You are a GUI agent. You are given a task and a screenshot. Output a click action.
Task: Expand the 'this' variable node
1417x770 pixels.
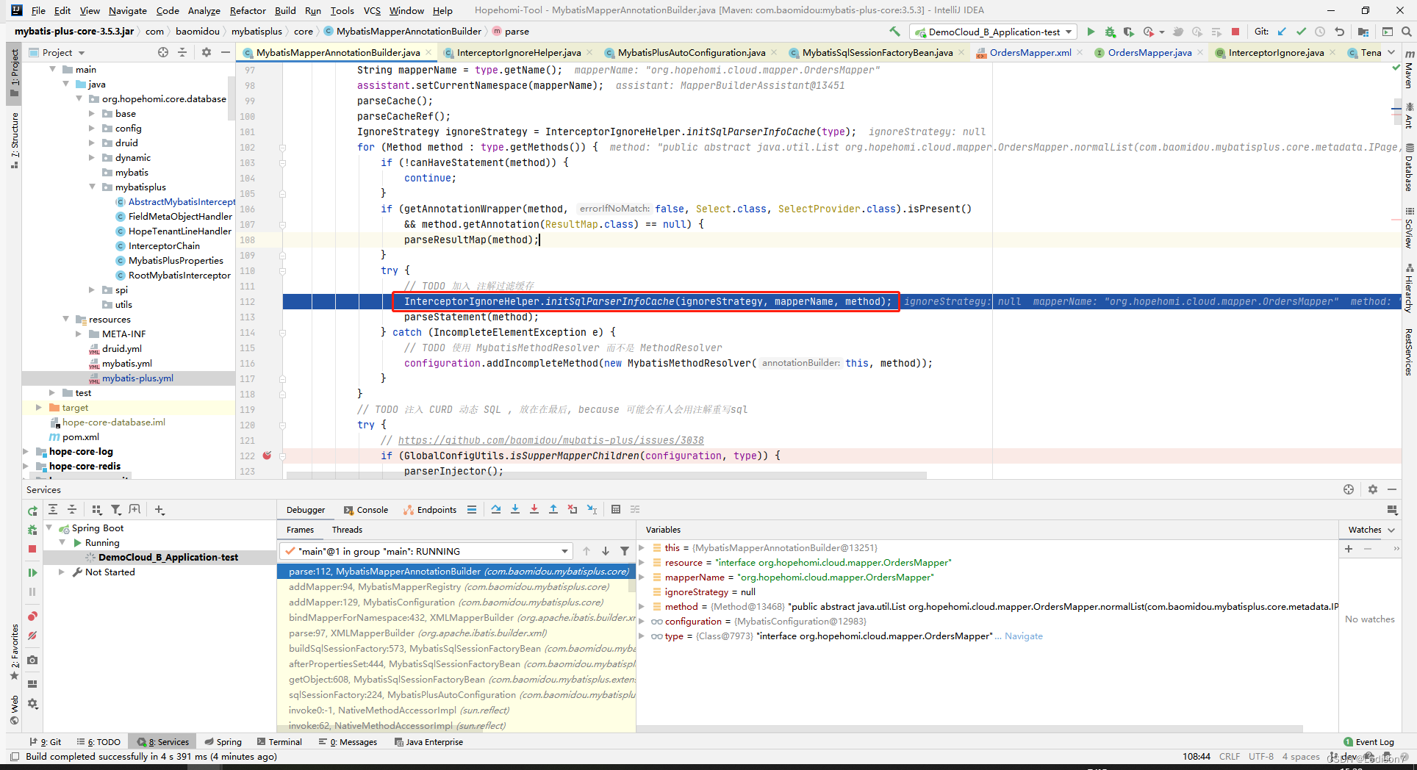642,548
